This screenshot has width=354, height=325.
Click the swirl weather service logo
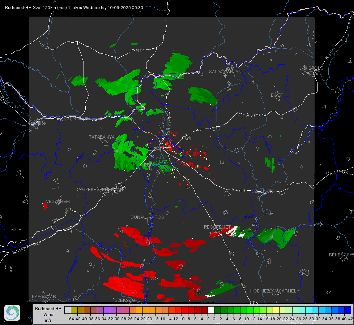[12, 313]
